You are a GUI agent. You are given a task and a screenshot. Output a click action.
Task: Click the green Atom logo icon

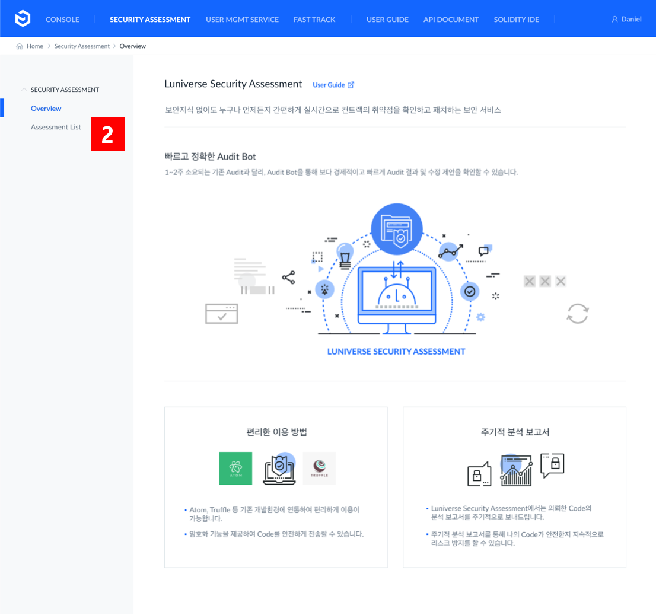235,468
